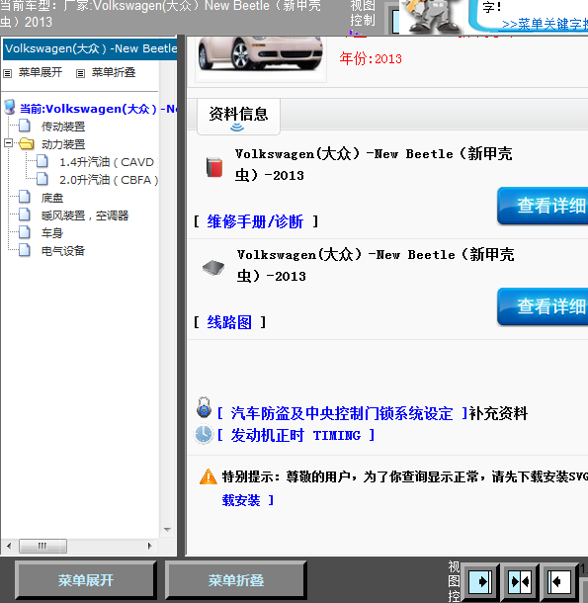Click the mechanic mascot image at top
588x603 pixels.
click(x=432, y=16)
